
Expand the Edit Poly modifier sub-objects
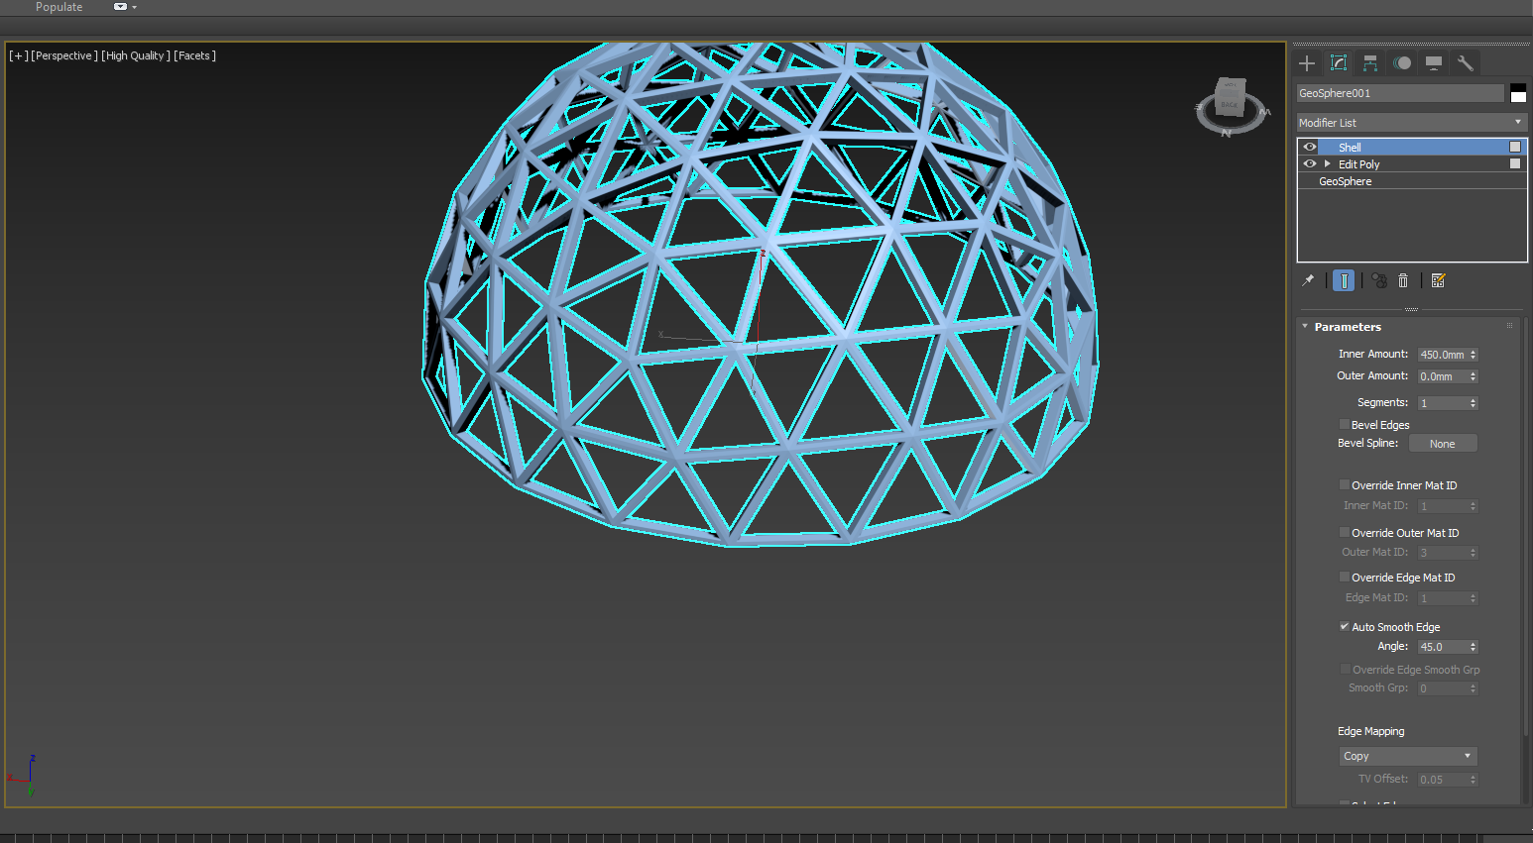(x=1327, y=163)
